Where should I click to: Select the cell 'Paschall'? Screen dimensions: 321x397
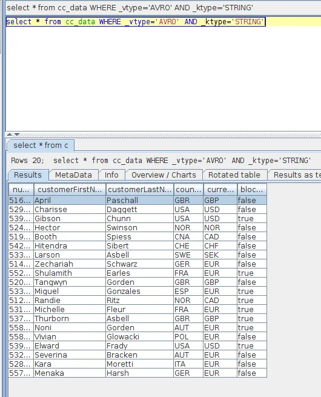pyautogui.click(x=140, y=200)
